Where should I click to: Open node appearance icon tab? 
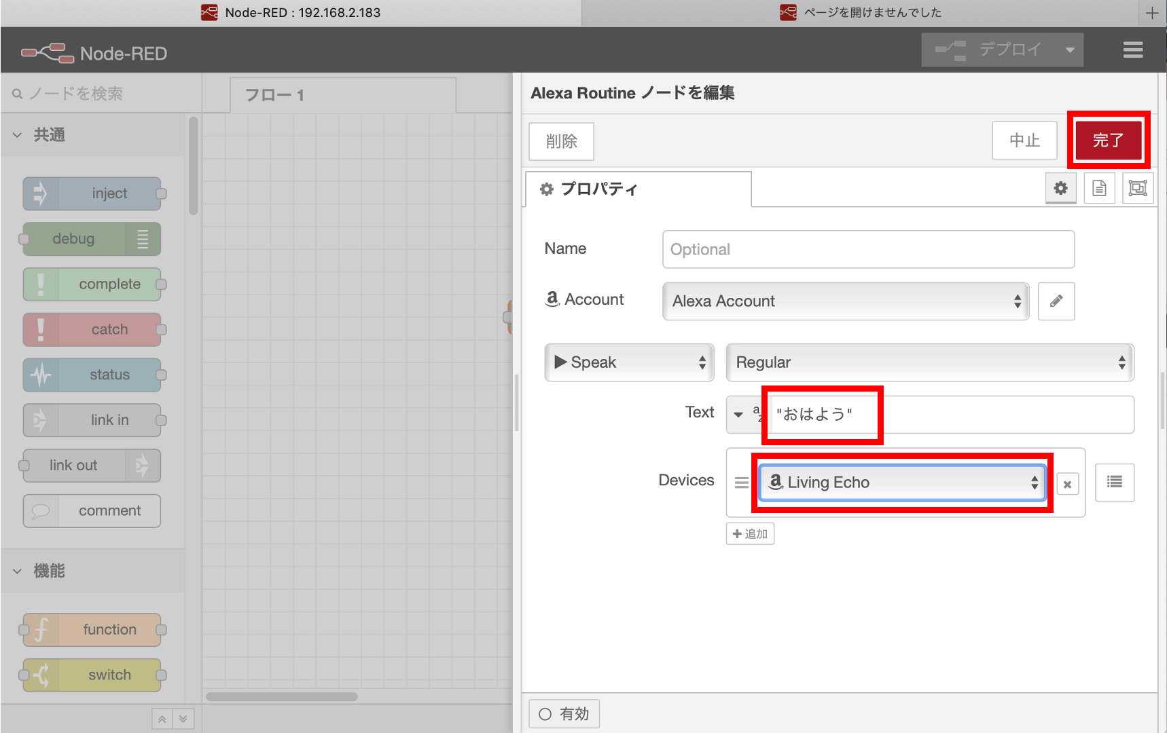coord(1138,188)
